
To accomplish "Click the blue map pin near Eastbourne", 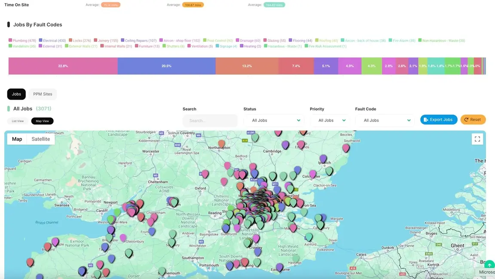I will click(280, 267).
